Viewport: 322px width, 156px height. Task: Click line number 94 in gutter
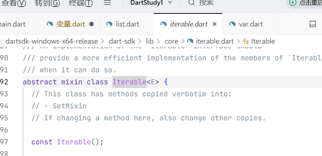(4, 106)
